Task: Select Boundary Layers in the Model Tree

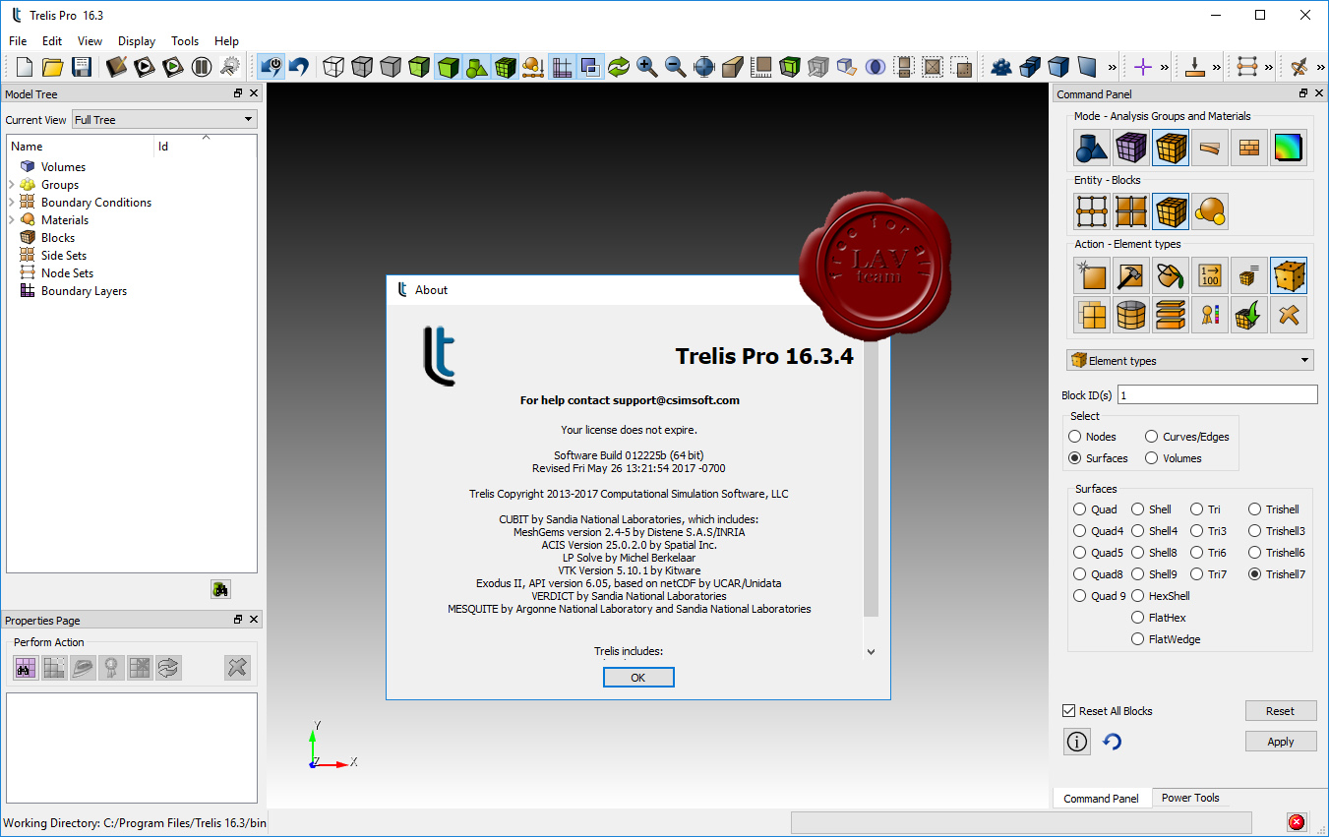Action: coord(84,291)
